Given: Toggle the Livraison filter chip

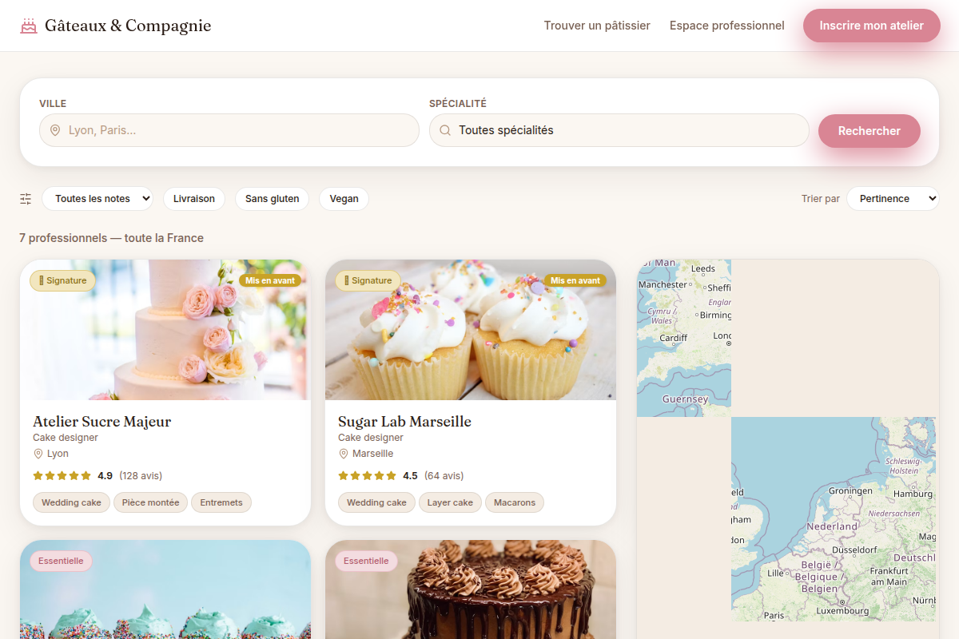Looking at the screenshot, I should pyautogui.click(x=194, y=199).
